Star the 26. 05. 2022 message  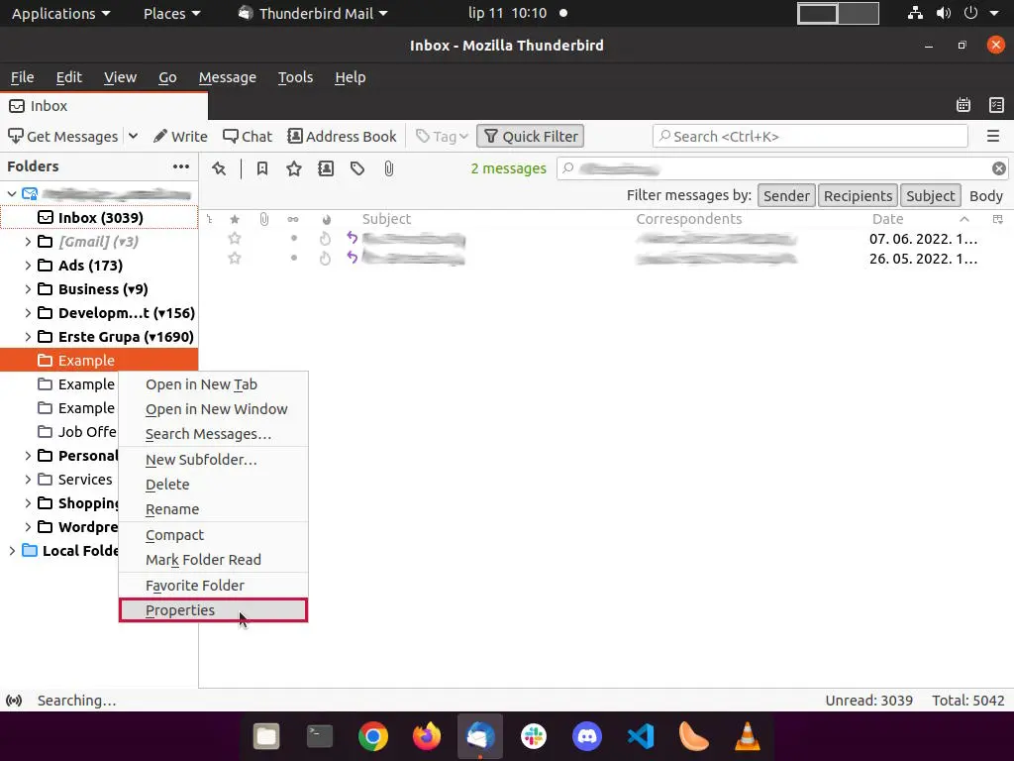pos(235,259)
